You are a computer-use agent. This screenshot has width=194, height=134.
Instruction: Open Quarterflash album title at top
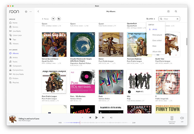(132, 23)
